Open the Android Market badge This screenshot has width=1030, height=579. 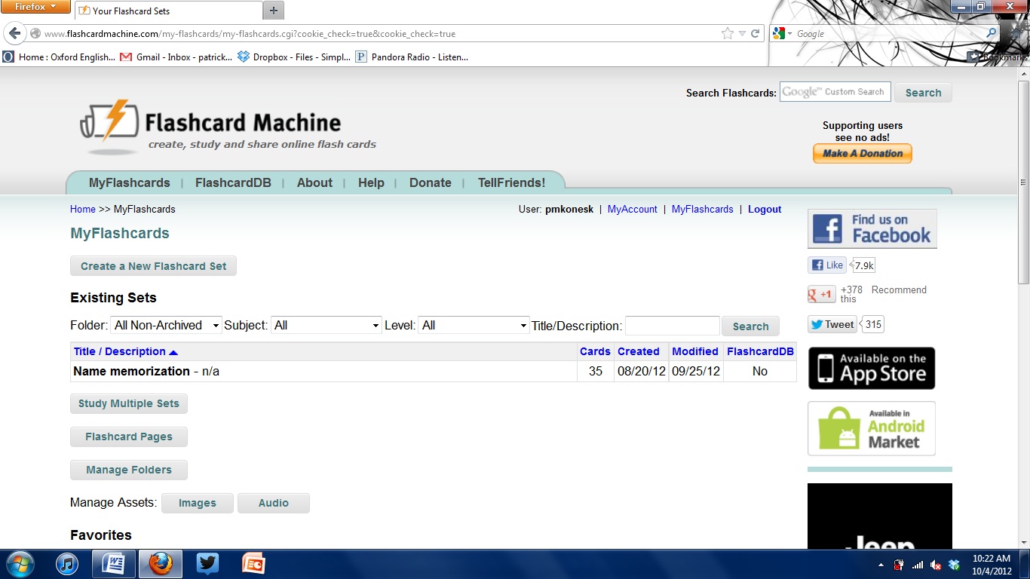[872, 428]
